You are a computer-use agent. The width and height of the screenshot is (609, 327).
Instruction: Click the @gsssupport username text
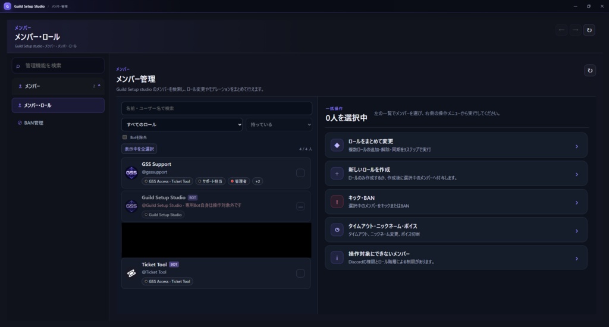pos(154,172)
